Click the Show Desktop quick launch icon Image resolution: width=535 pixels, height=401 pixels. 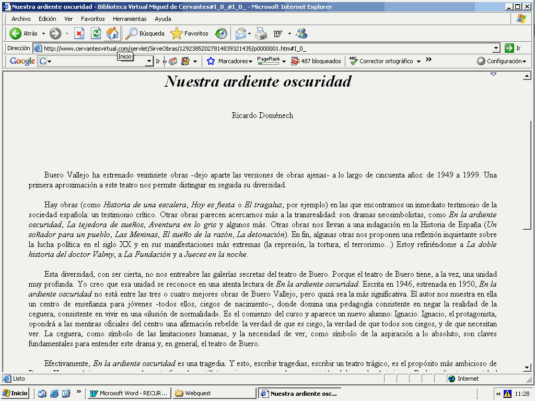pyautogui.click(x=42, y=394)
